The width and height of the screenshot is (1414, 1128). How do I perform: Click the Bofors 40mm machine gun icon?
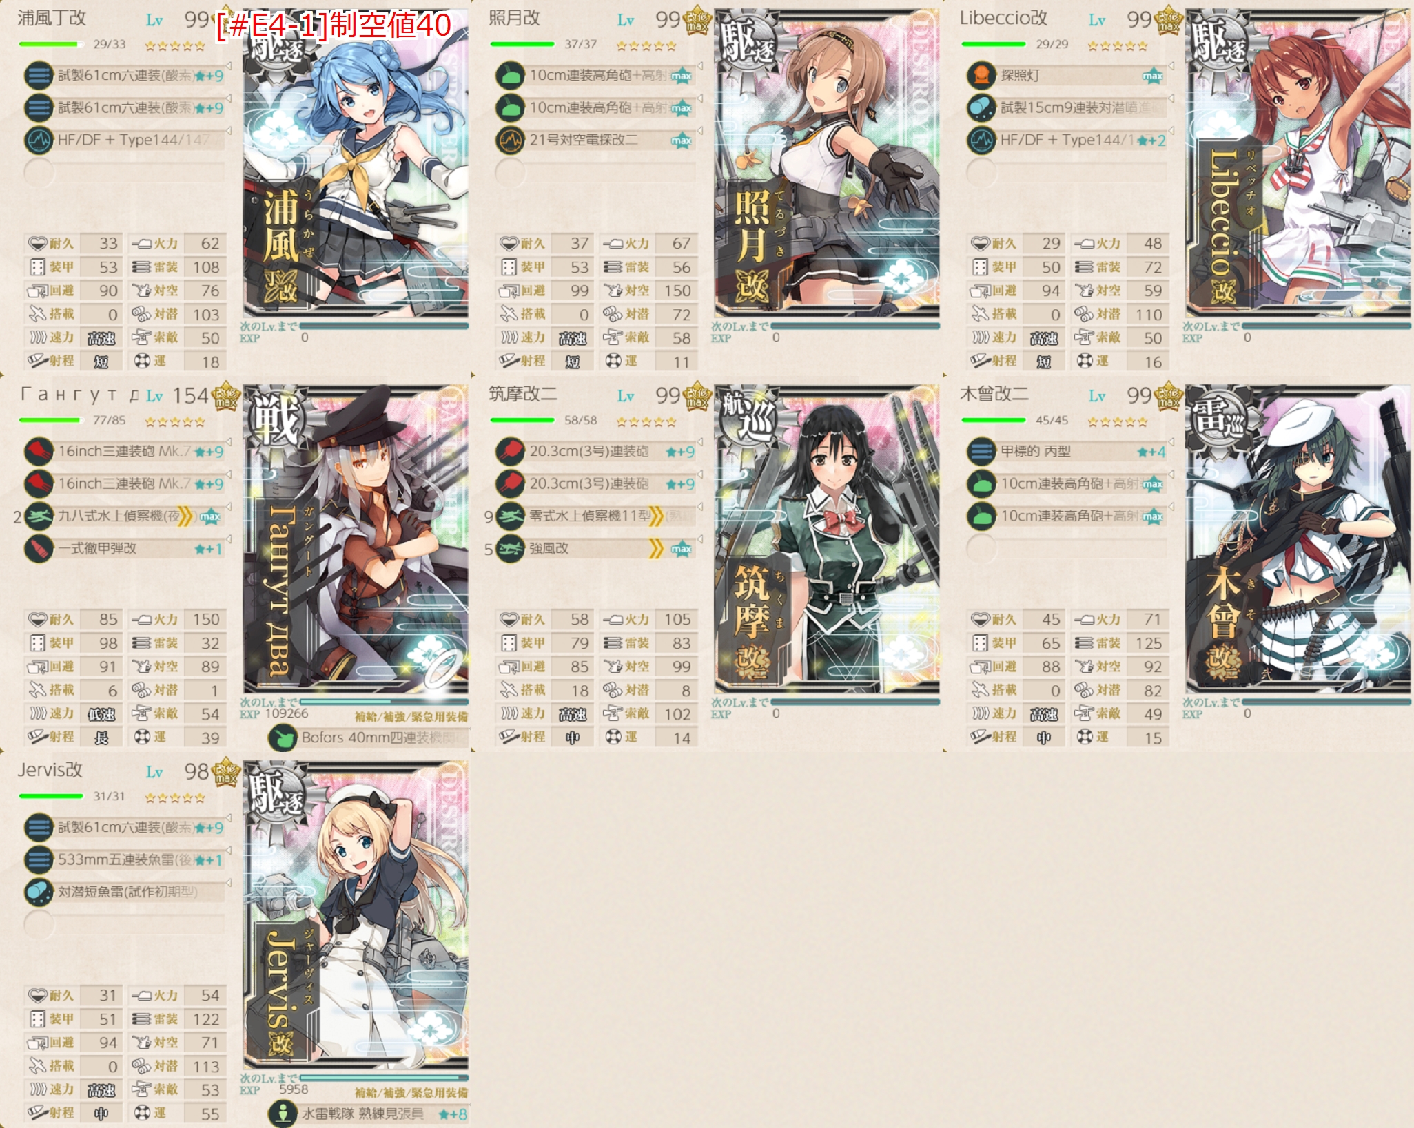(282, 738)
